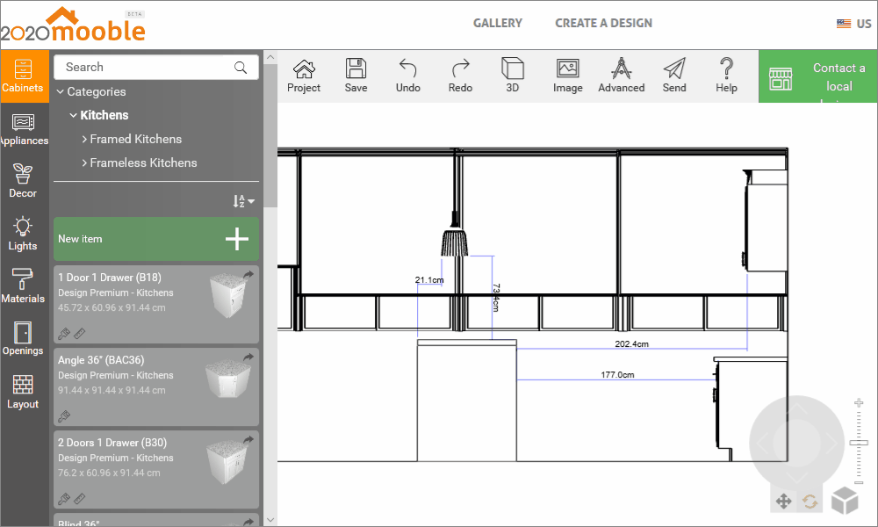Collapse the Kitchens tree node
878x527 pixels.
click(x=73, y=115)
